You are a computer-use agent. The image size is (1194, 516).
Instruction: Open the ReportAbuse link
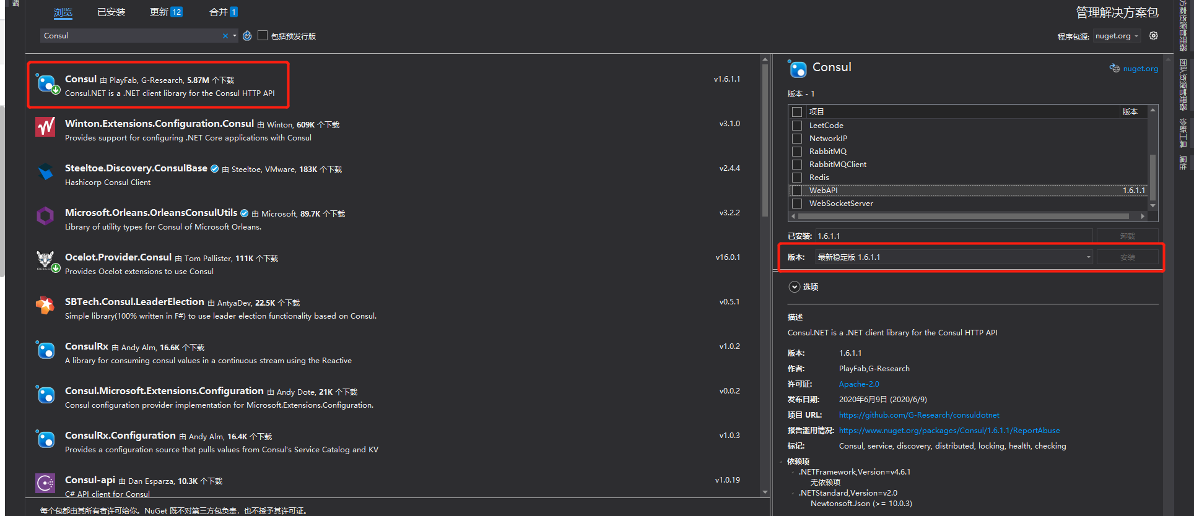949,431
